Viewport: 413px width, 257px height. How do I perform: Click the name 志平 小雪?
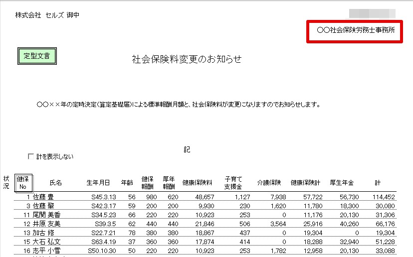tap(46, 251)
